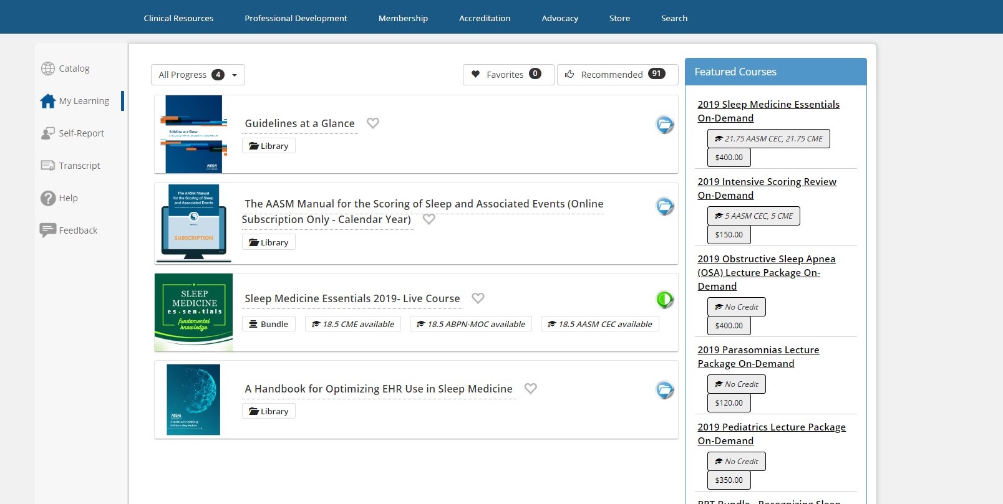Image resolution: width=1003 pixels, height=504 pixels.
Task: Click the Bundle tag on Sleep Medicine Essentials
Action: [269, 324]
